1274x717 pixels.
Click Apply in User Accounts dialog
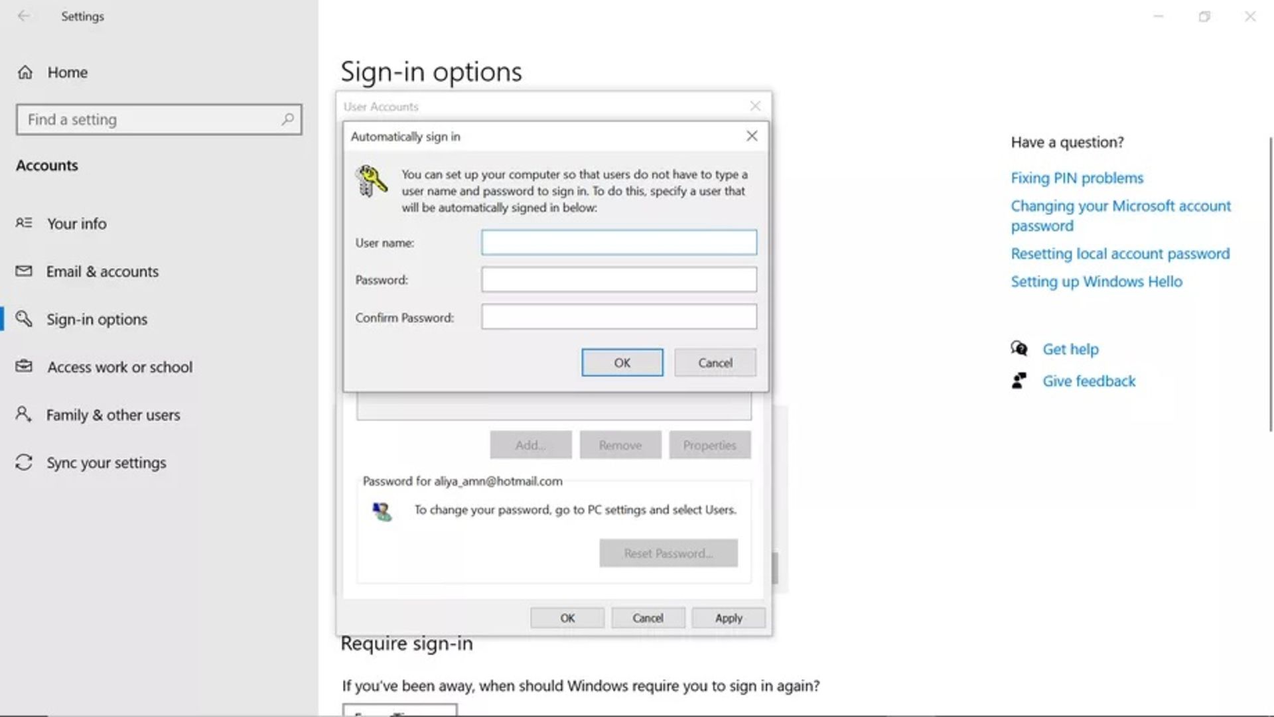pyautogui.click(x=729, y=618)
